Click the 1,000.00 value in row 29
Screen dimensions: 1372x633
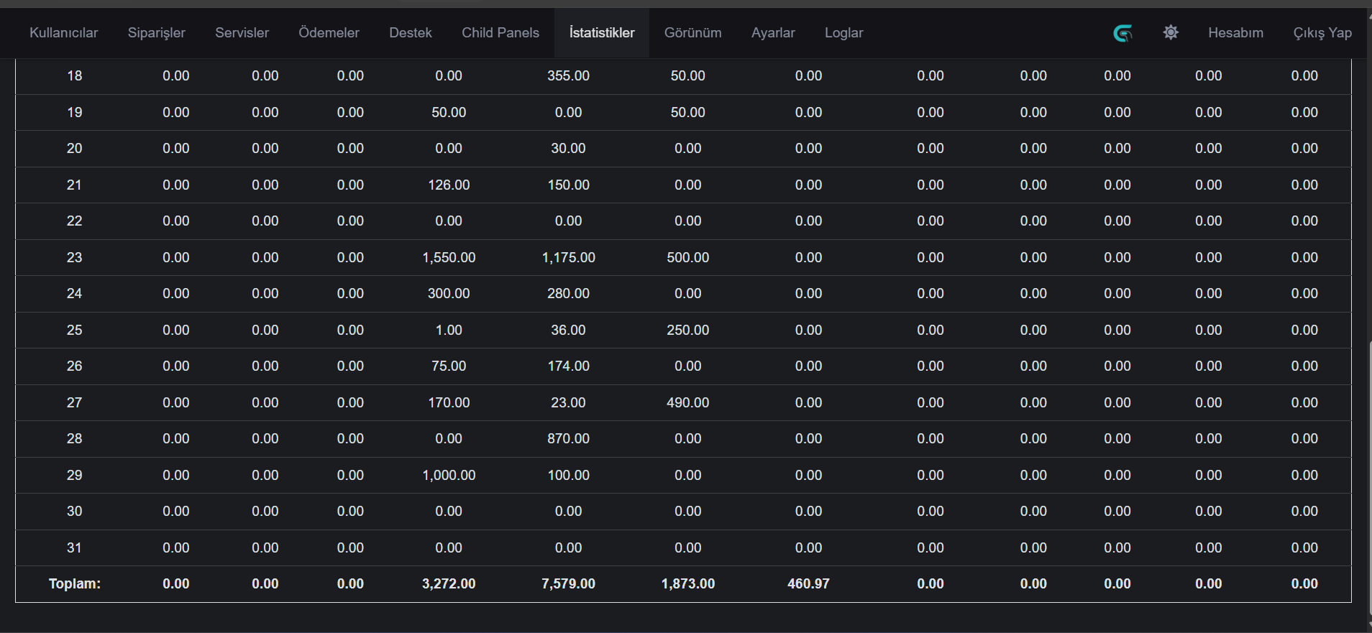click(x=449, y=476)
